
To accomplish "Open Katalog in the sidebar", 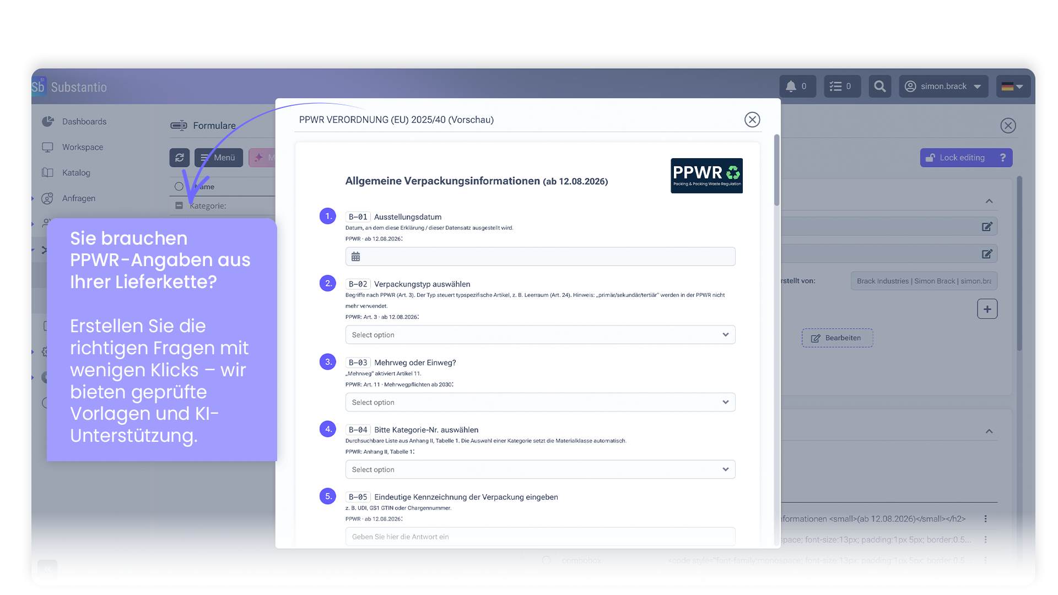I will pos(76,172).
